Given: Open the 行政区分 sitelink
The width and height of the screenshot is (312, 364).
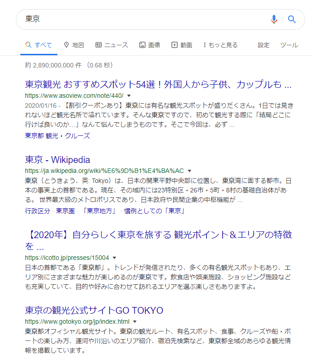Looking at the screenshot, I should (x=38, y=211).
